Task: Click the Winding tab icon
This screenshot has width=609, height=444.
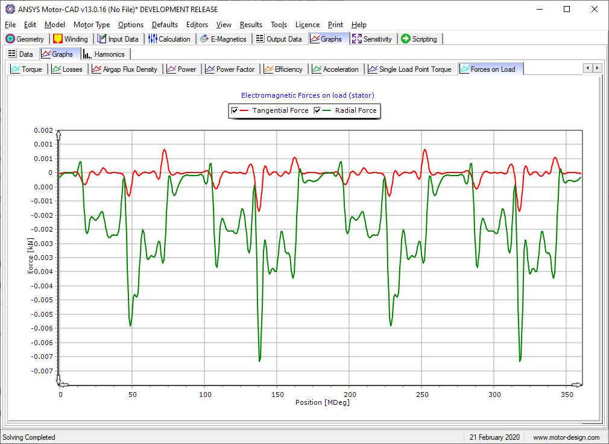Action: 58,39
